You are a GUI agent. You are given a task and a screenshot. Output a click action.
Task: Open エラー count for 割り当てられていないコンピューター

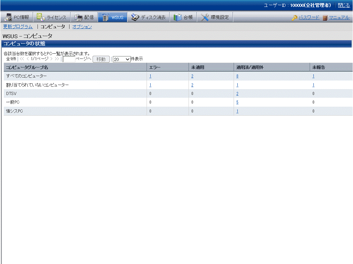coord(150,85)
